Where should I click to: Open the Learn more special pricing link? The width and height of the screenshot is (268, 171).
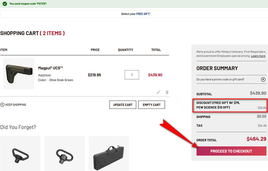pos(258,56)
